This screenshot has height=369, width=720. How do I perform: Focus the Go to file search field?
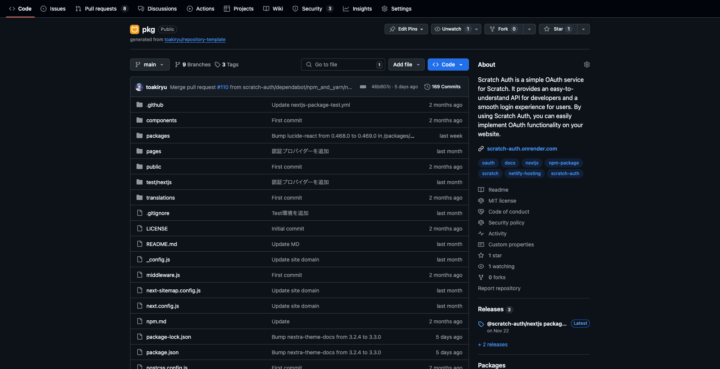343,65
